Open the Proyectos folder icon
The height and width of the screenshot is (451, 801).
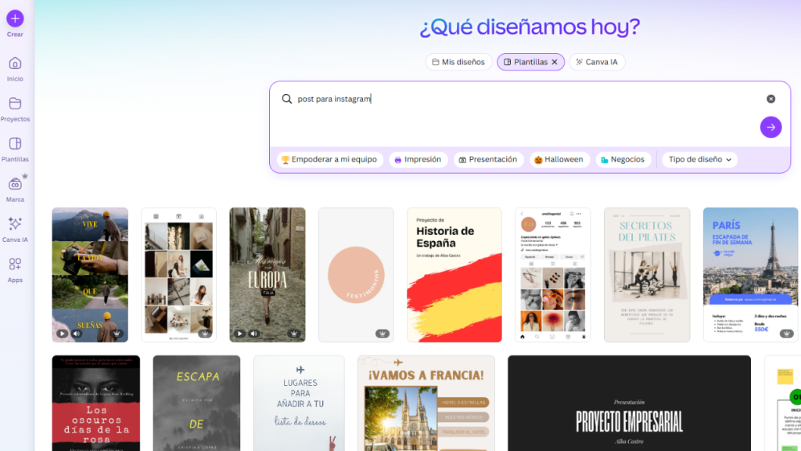[15, 104]
